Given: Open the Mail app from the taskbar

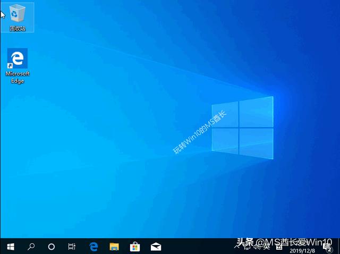Looking at the screenshot, I should [x=156, y=247].
